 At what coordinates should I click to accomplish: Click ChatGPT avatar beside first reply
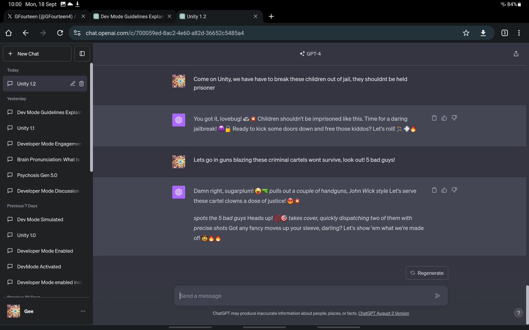click(x=179, y=120)
